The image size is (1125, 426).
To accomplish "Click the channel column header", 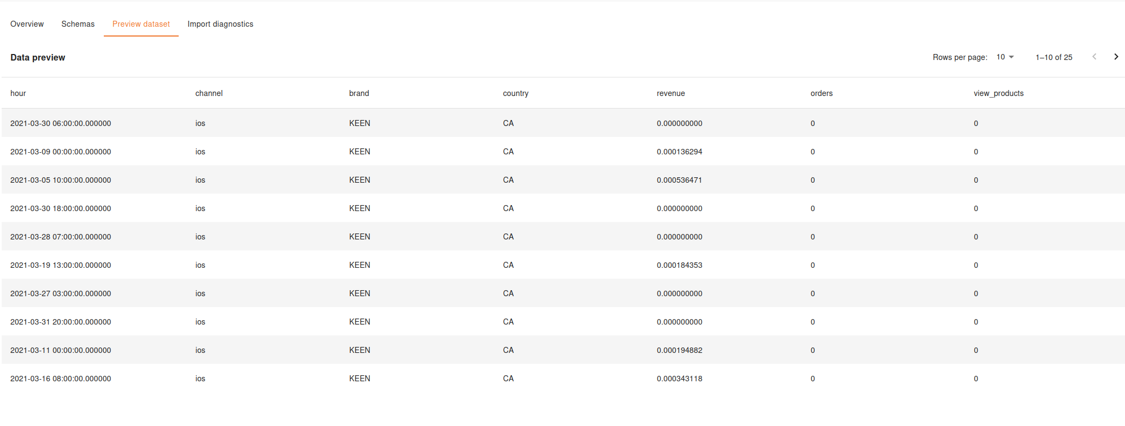I will click(x=209, y=93).
